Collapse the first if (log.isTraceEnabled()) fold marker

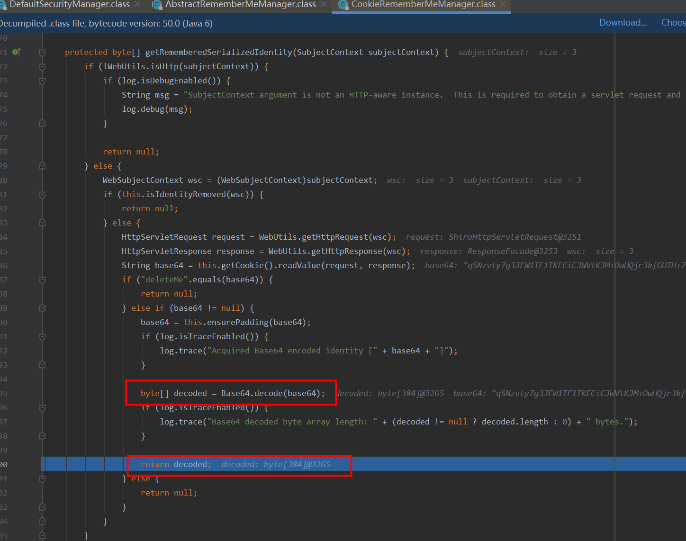pos(42,336)
